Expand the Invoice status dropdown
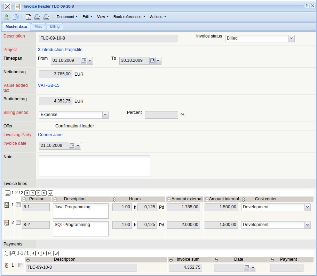Viewport: 317px width, 276px height. tap(291, 39)
